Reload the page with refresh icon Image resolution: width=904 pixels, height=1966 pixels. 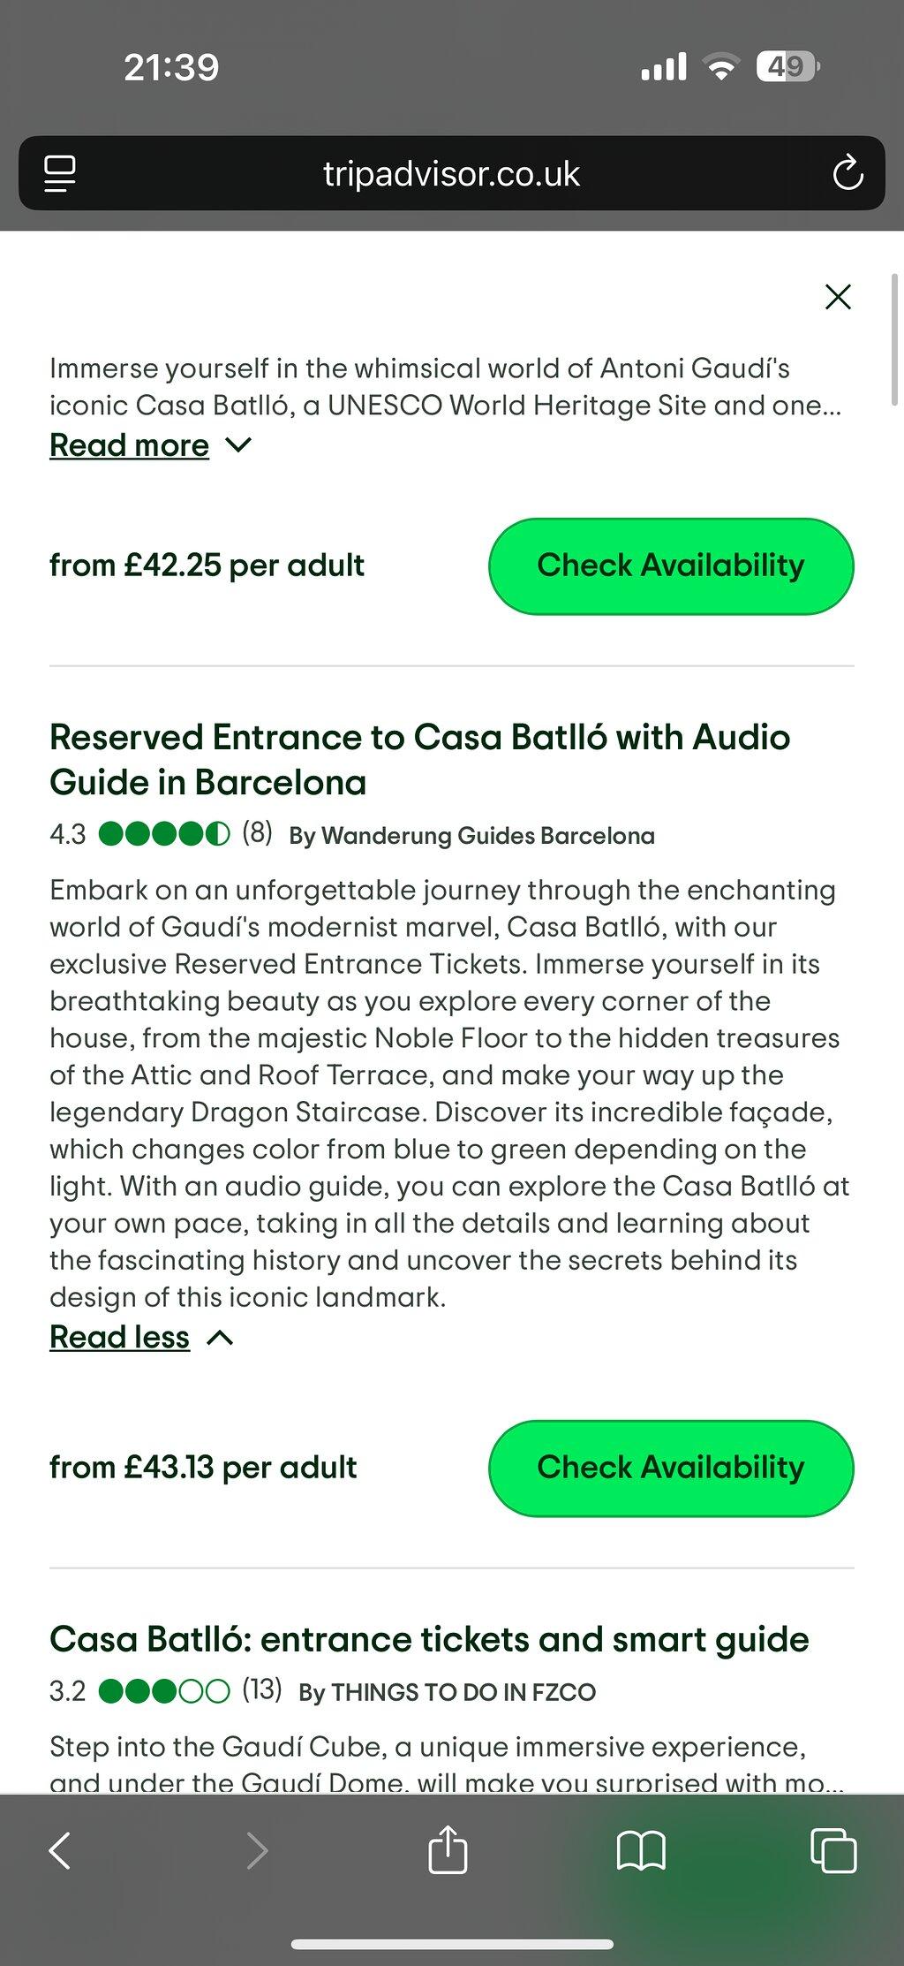(847, 172)
